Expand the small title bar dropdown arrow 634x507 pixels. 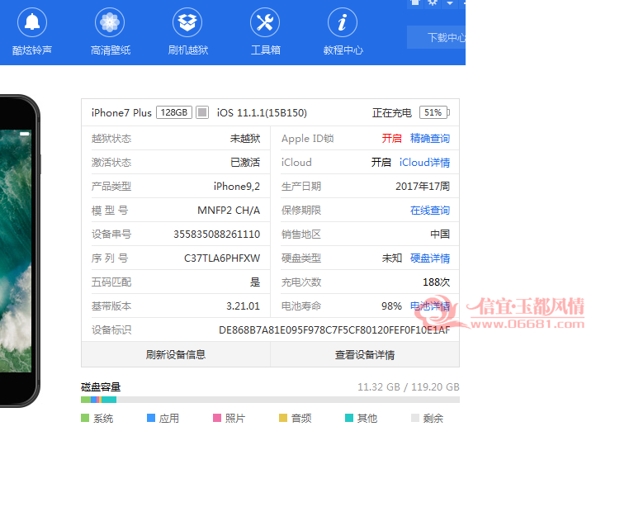click(x=450, y=3)
